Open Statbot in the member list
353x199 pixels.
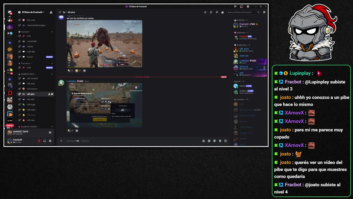click(250, 92)
